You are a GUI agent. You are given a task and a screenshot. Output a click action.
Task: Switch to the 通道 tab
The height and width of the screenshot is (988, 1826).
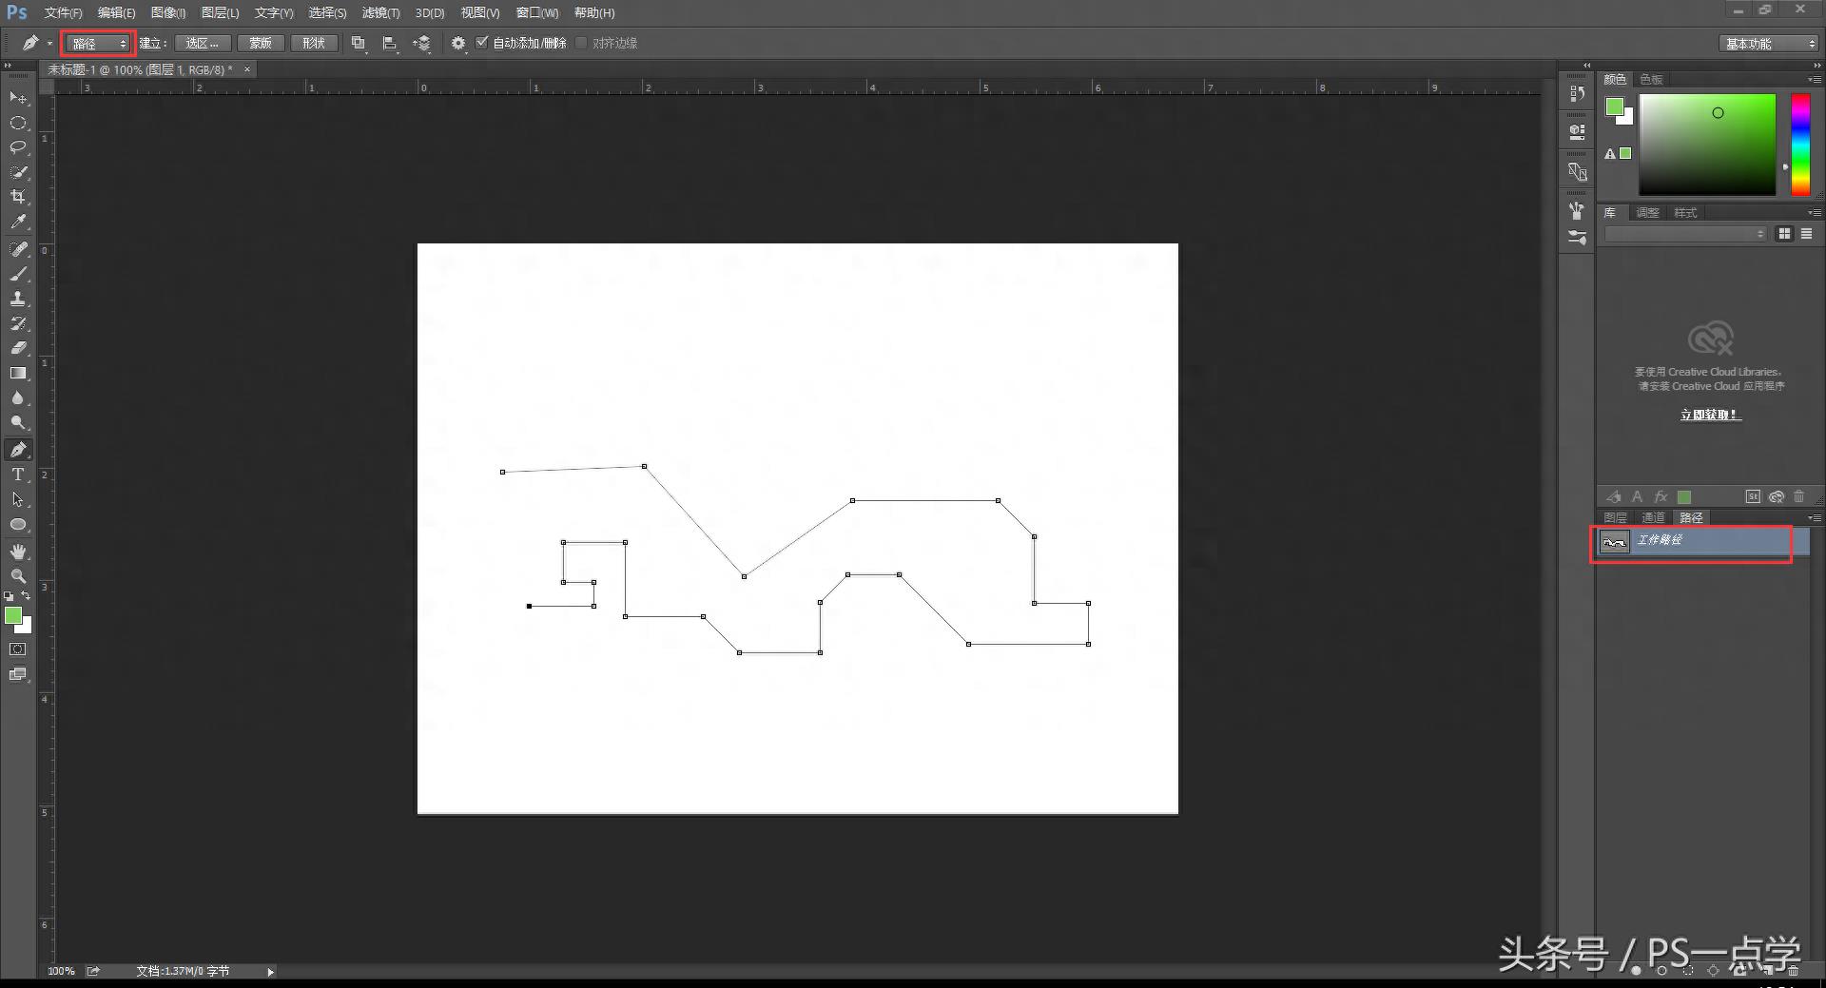(x=1653, y=517)
